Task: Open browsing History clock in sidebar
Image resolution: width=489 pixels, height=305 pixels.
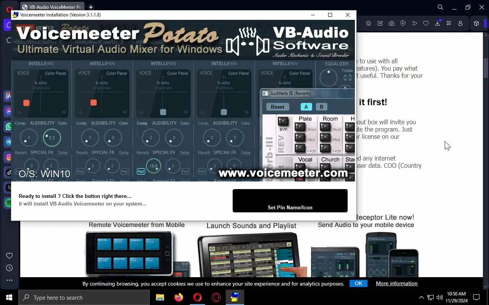Action: coord(10,268)
